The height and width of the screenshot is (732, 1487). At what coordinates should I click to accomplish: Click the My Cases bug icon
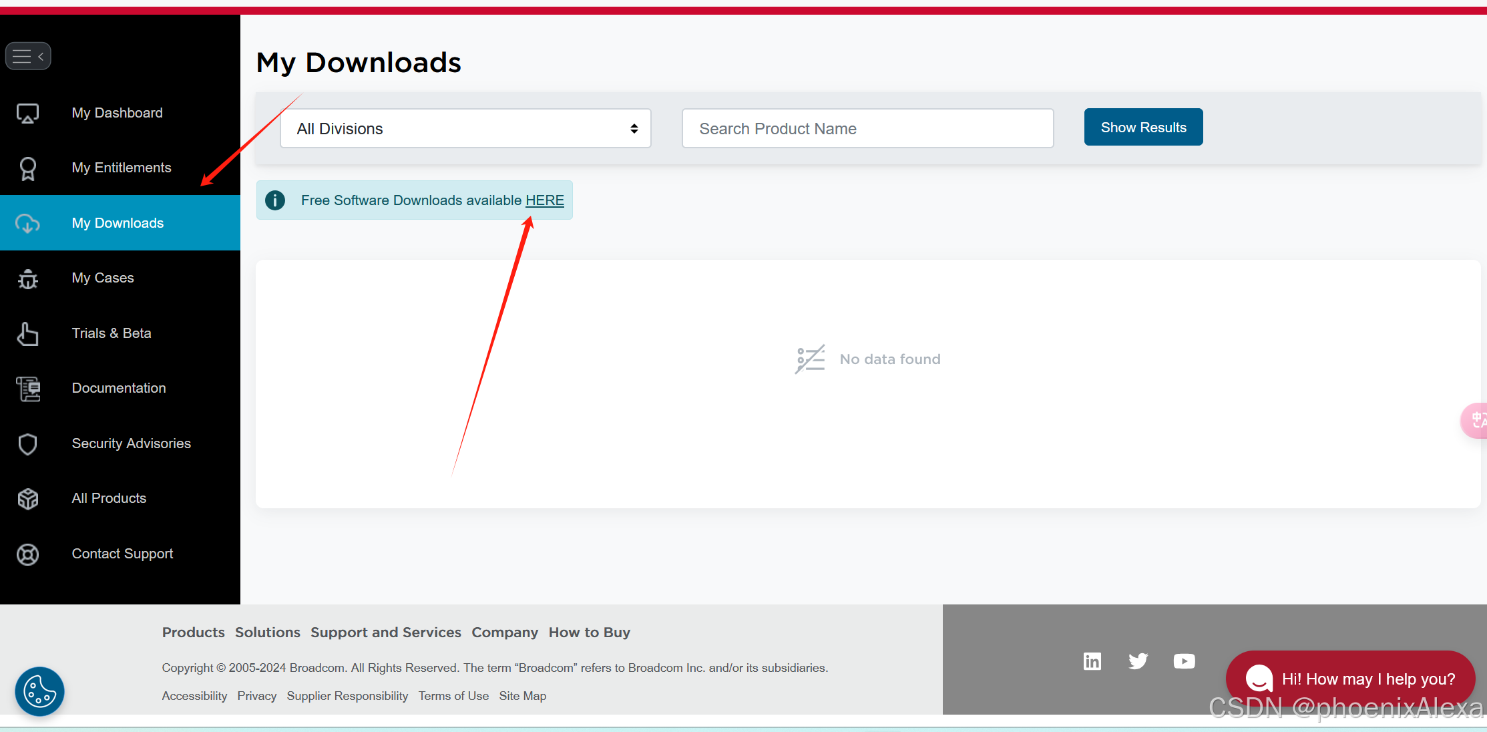click(27, 279)
